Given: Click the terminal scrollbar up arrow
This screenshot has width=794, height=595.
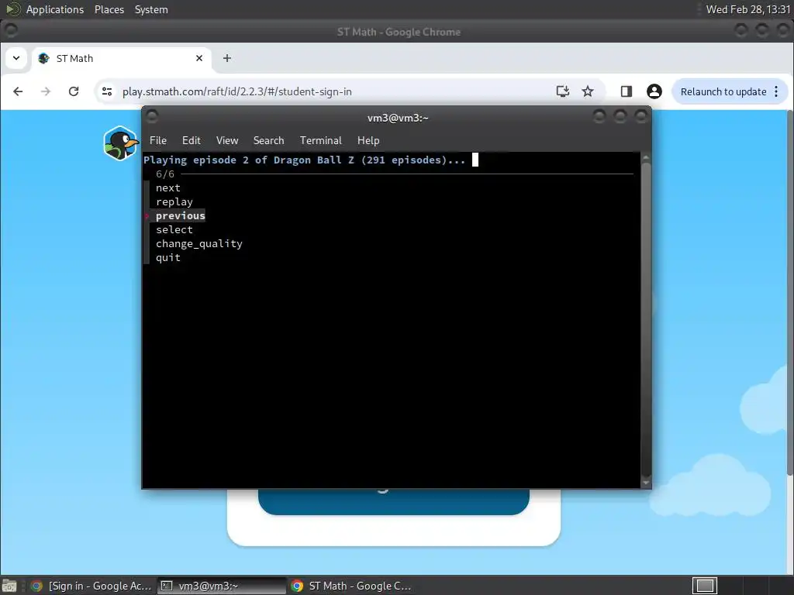Looking at the screenshot, I should click(x=646, y=158).
